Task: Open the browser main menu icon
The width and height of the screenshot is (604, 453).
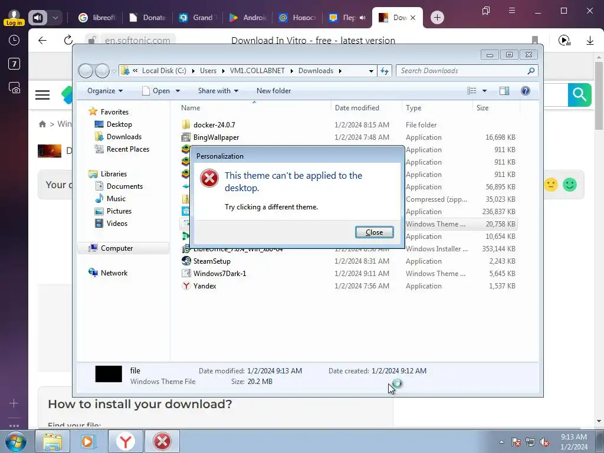Action: [x=512, y=11]
